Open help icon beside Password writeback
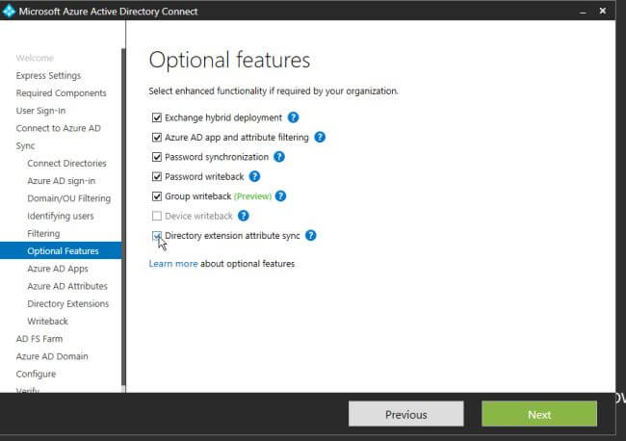Image resolution: width=626 pixels, height=441 pixels. (254, 176)
